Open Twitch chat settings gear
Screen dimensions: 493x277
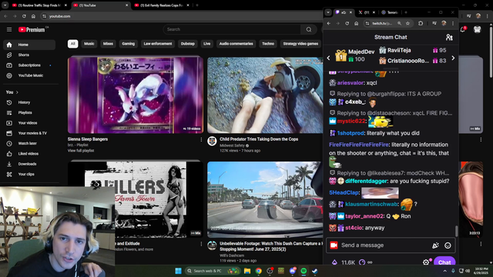click(x=426, y=262)
